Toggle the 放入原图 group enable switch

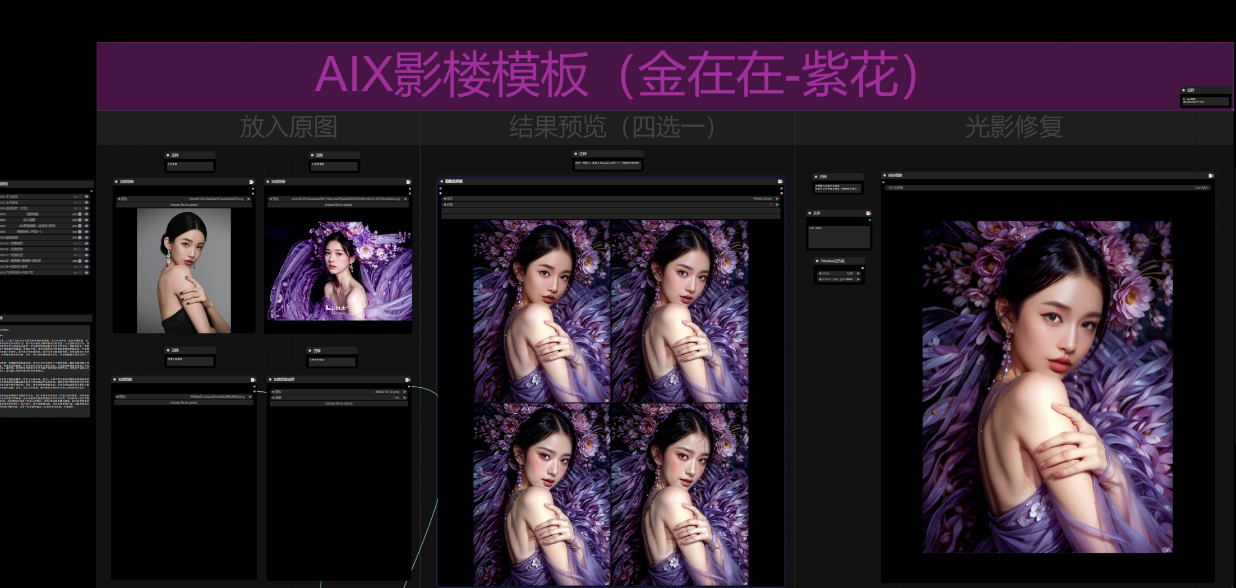[80, 220]
